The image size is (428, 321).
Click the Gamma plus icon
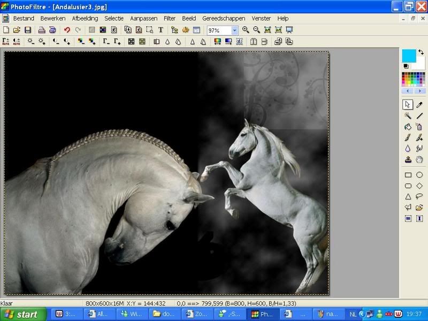pyautogui.click(x=117, y=42)
